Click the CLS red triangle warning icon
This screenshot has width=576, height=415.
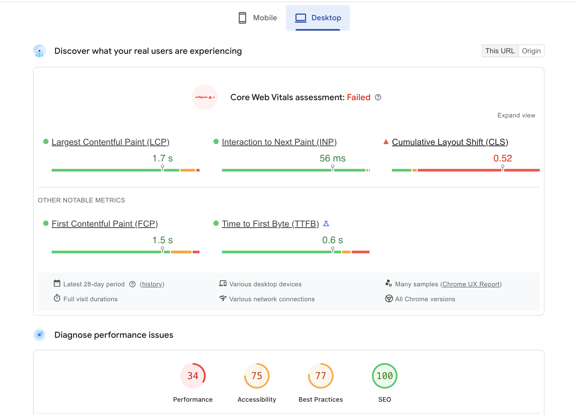[386, 142]
